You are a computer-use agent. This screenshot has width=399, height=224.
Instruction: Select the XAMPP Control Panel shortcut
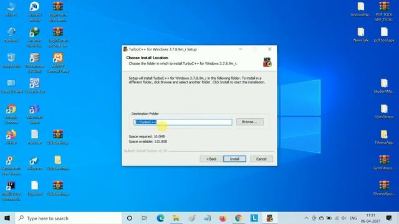[x=58, y=63]
